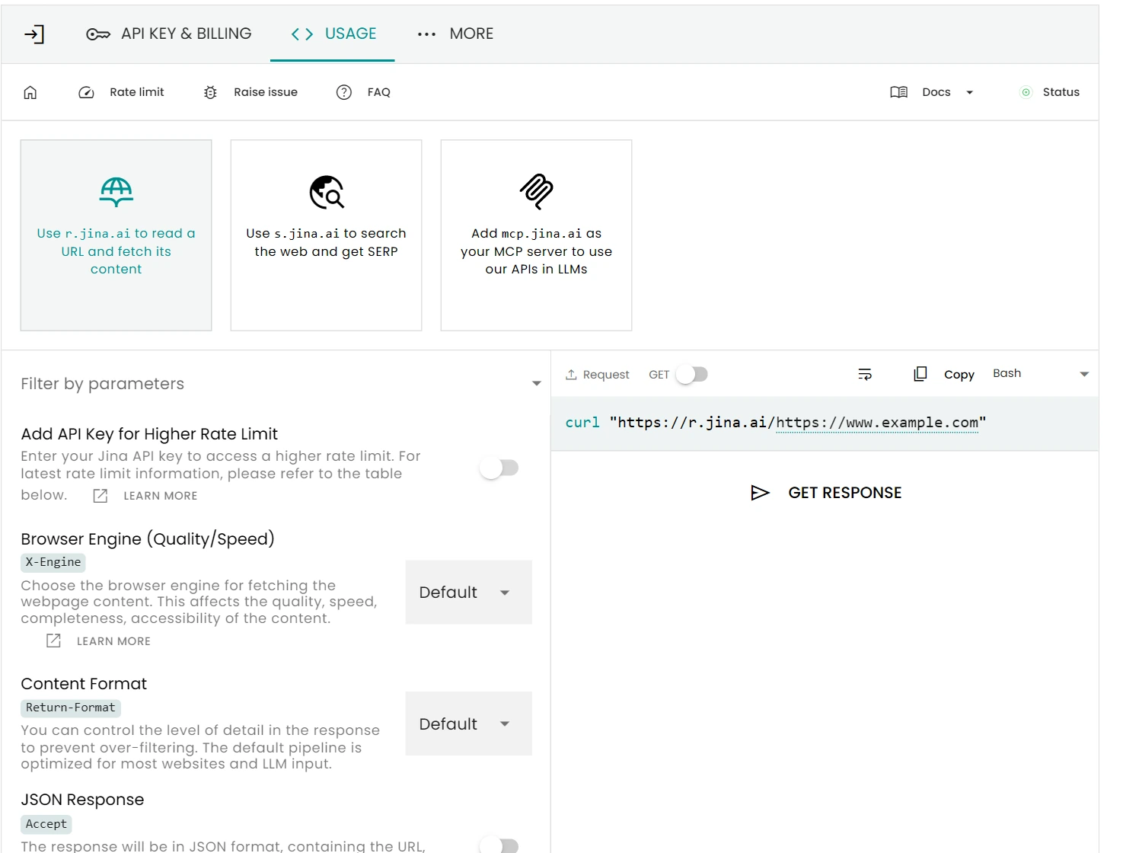The width and height of the screenshot is (1123, 853).
Task: Select the USAGE tab
Action: pos(333,34)
